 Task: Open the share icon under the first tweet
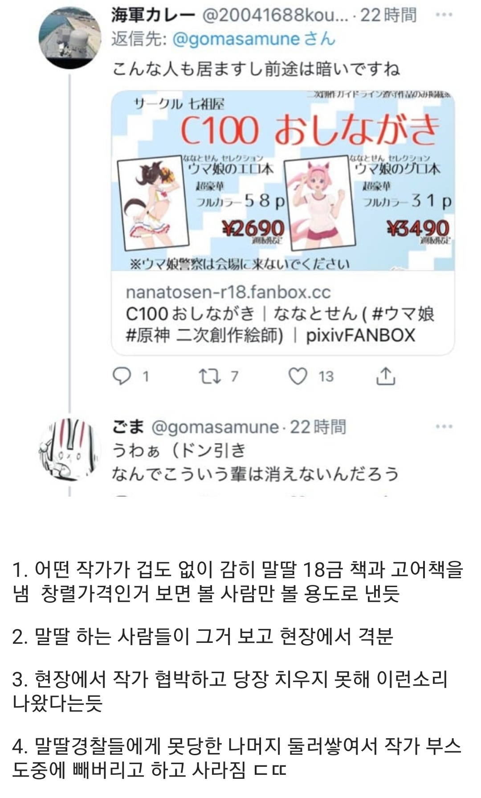386,376
